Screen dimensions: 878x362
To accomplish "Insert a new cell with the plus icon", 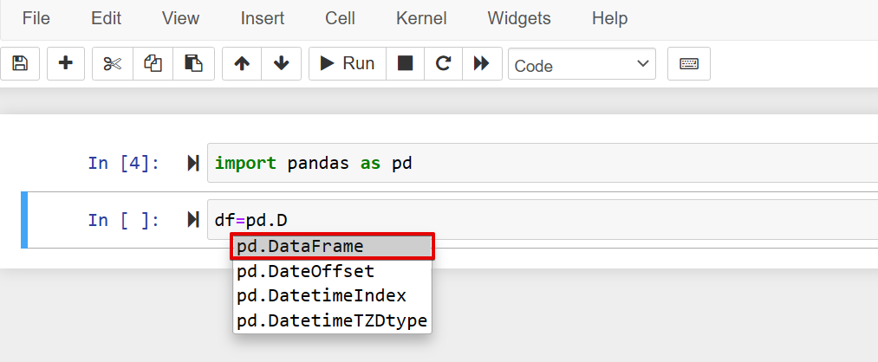I will [66, 64].
